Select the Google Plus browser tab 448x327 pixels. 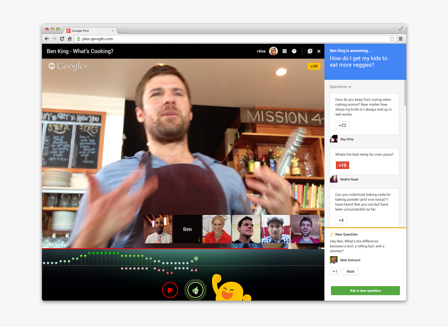coord(90,30)
